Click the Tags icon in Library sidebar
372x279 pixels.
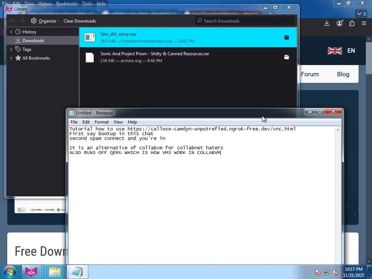coord(18,49)
